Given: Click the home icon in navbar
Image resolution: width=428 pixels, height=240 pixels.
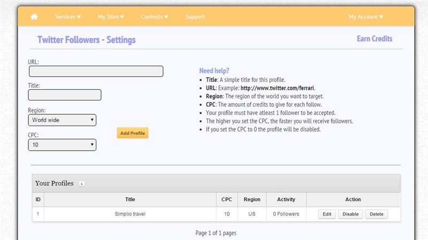Looking at the screenshot, I should 34,17.
